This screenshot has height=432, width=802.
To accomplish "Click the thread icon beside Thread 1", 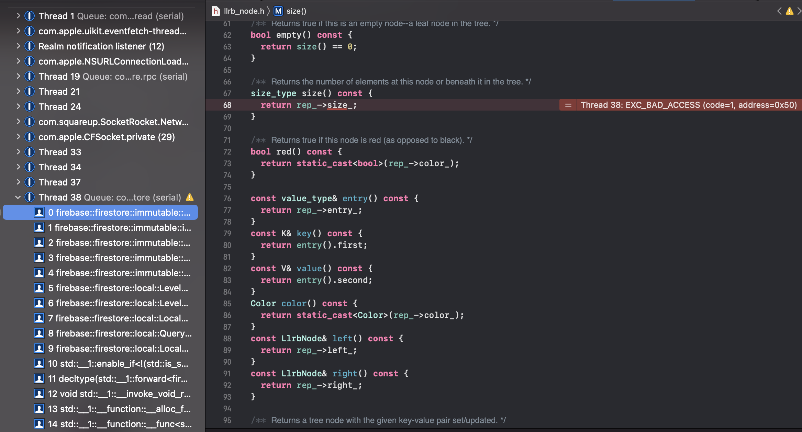I will point(29,16).
